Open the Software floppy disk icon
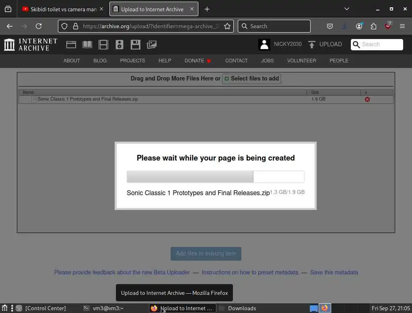This screenshot has width=412, height=313. (x=136, y=45)
